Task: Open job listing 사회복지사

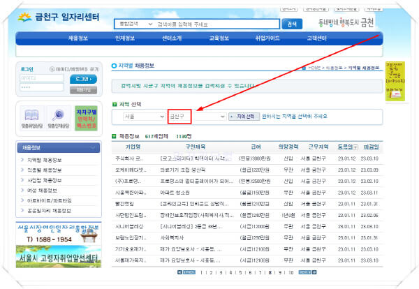Action: coord(172,238)
